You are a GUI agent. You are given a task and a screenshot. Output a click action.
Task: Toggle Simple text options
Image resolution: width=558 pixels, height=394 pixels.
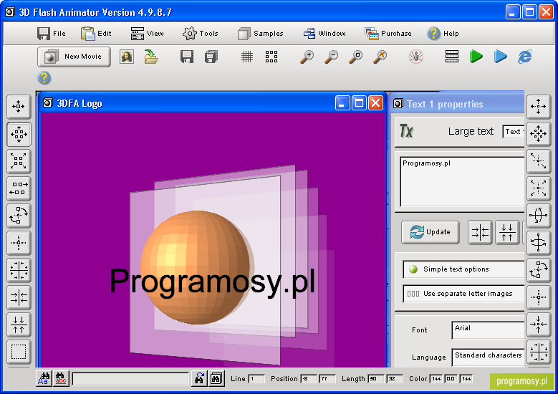coord(463,269)
